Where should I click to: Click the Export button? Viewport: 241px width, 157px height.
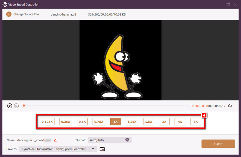(x=218, y=144)
